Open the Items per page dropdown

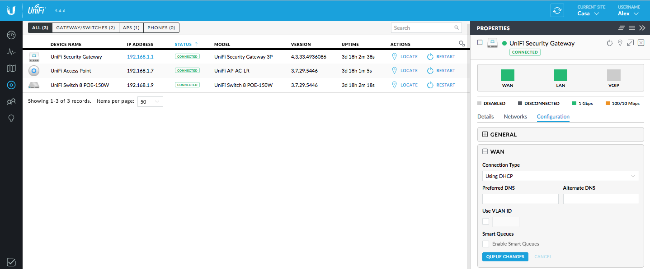coord(150,102)
